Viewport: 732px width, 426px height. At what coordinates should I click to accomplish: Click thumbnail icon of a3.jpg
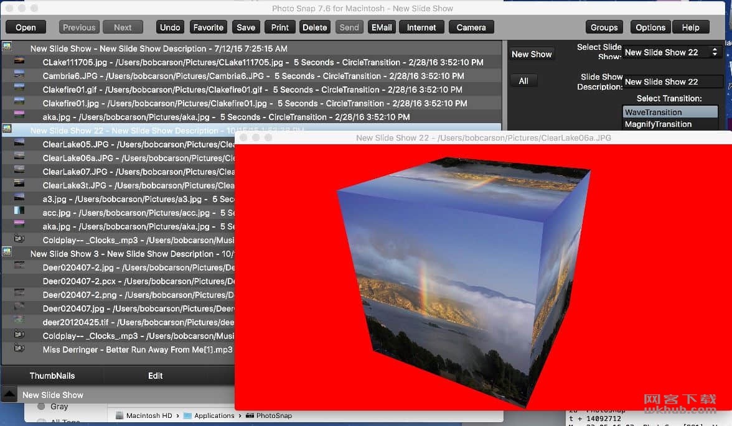point(19,197)
